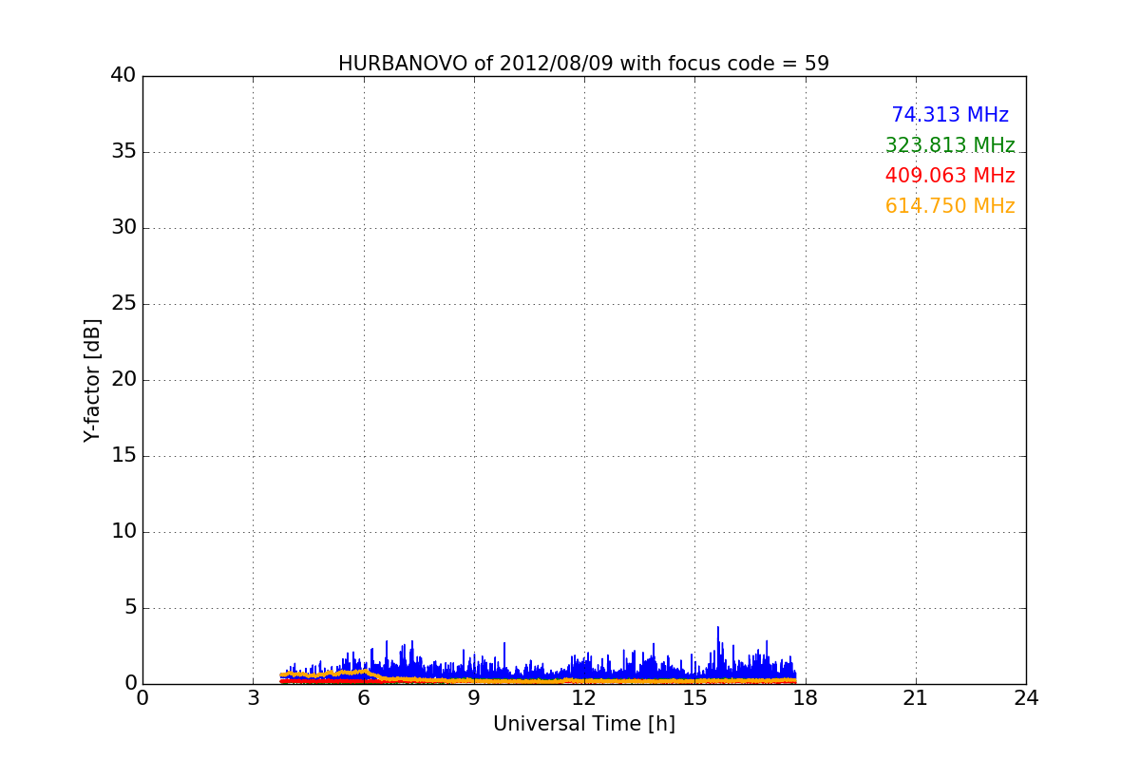Screen dimensions: 1140x760
Task: Click the x-axis tick label 9
Action: (473, 697)
